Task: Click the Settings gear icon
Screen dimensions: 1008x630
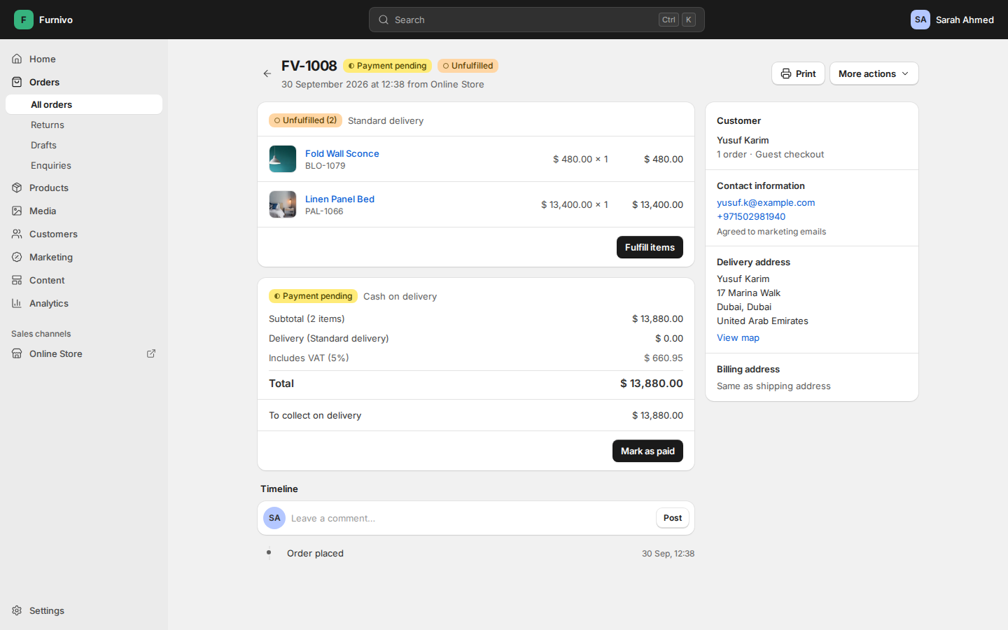Action: [x=17, y=610]
